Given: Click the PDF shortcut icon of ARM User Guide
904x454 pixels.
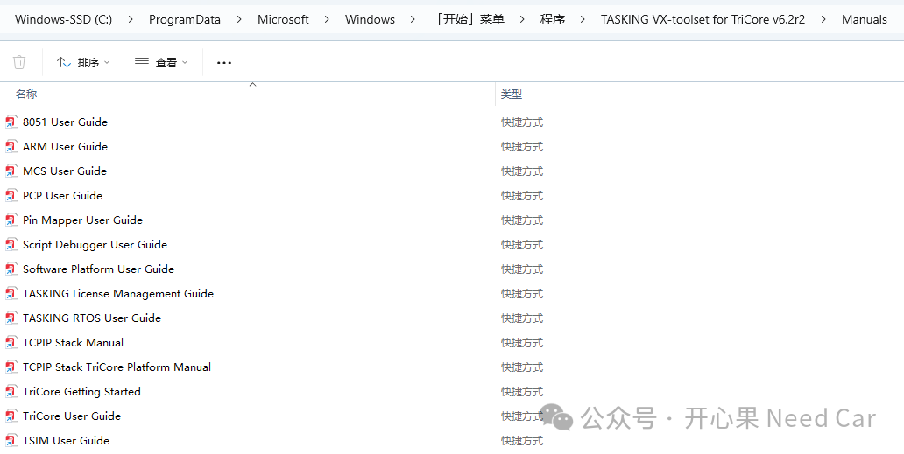Looking at the screenshot, I should point(11,147).
